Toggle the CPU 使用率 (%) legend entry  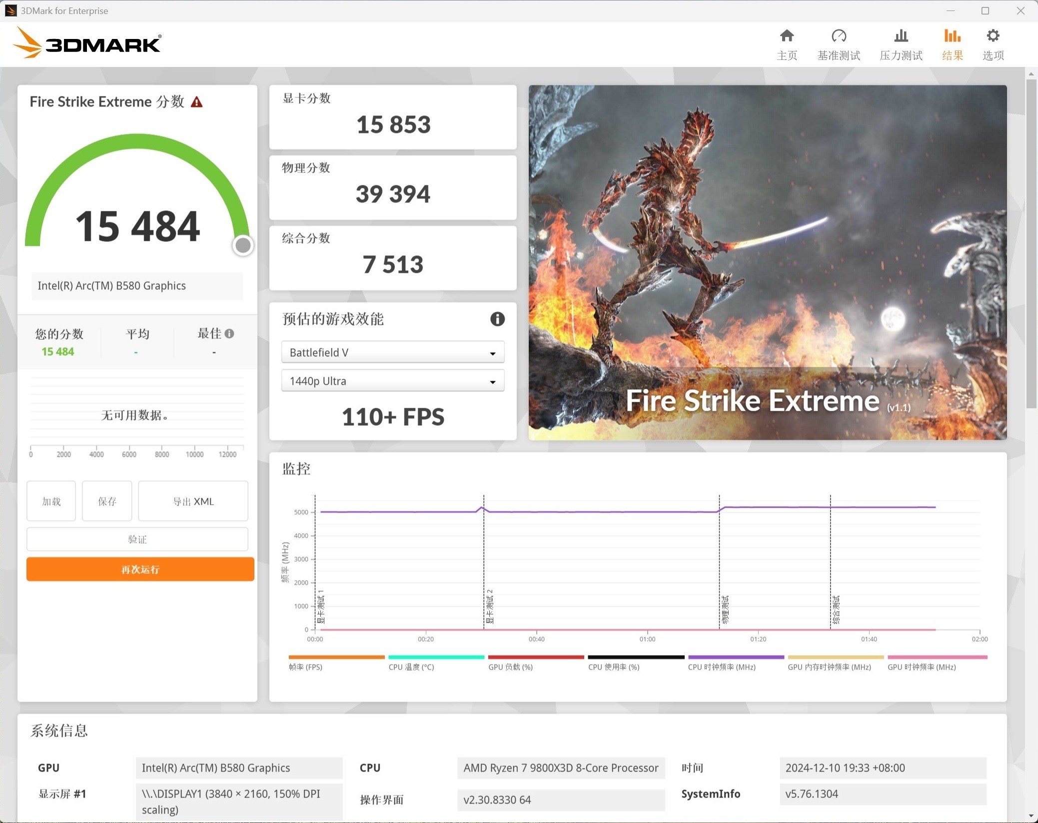pos(636,663)
